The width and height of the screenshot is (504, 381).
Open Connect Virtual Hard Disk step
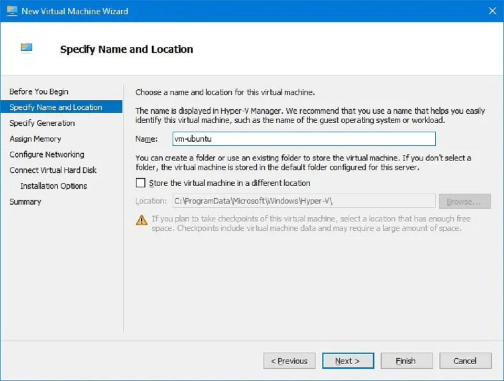[52, 170]
